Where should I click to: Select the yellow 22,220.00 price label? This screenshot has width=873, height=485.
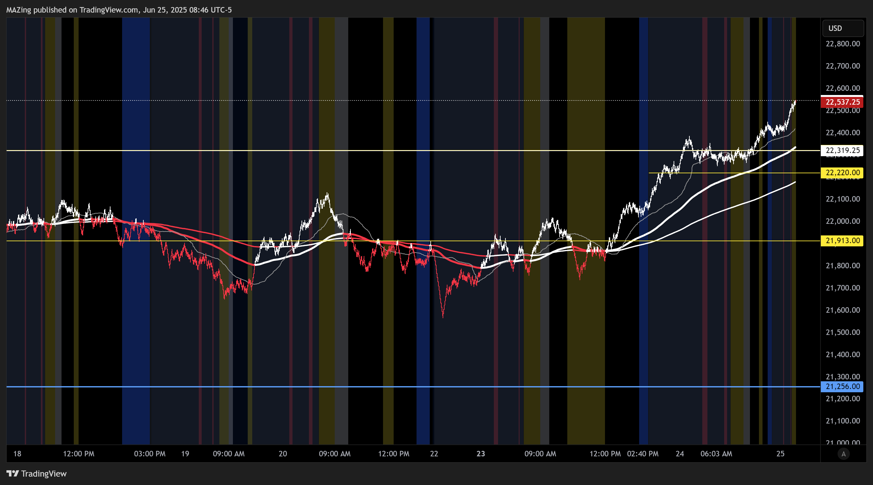(842, 173)
